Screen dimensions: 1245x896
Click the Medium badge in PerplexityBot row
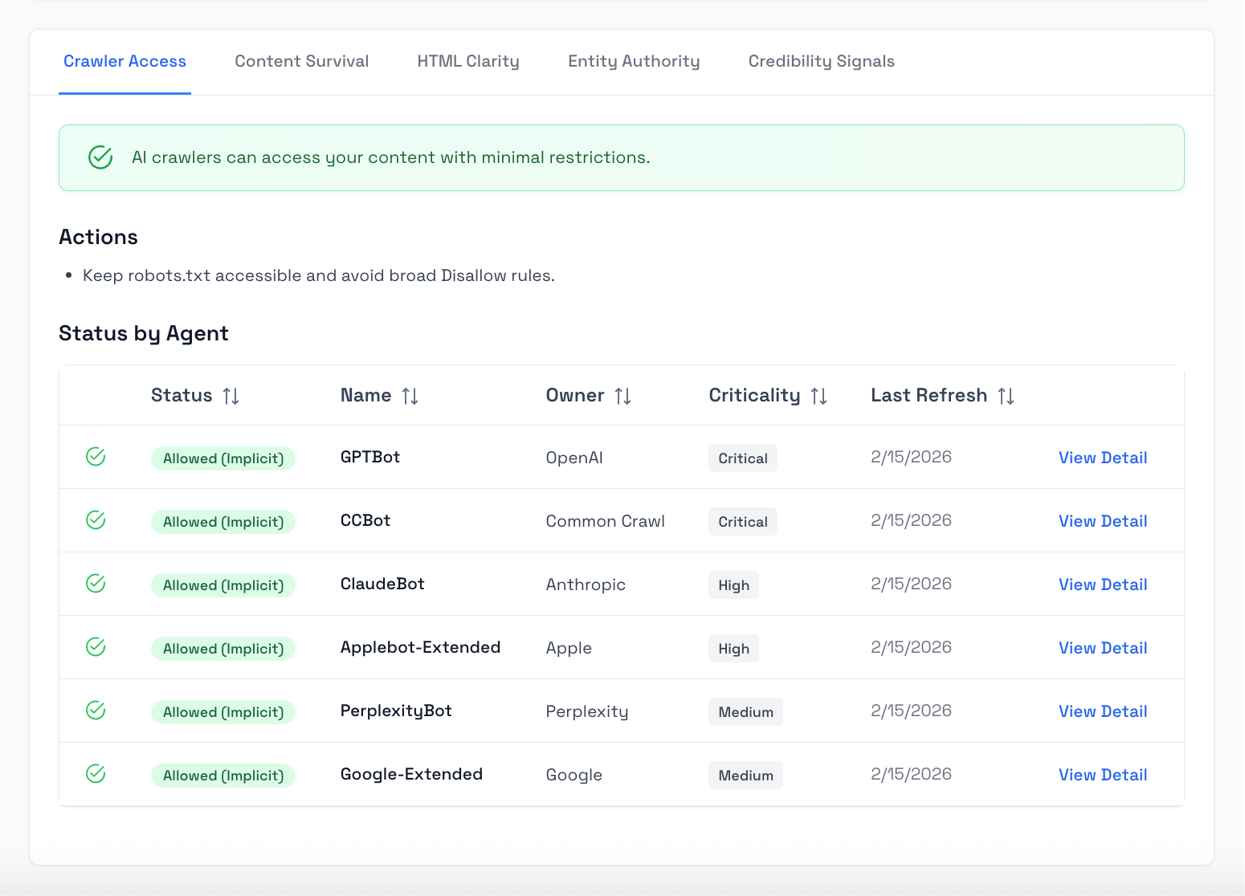[x=745, y=712]
